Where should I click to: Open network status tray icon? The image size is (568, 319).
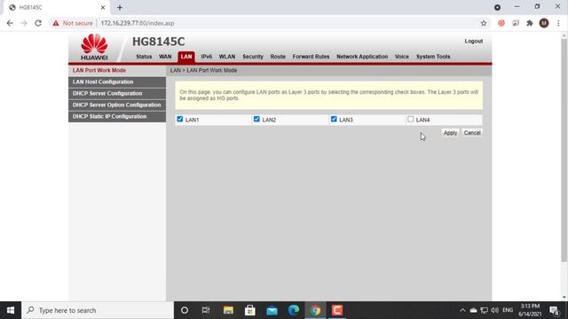tap(484, 310)
